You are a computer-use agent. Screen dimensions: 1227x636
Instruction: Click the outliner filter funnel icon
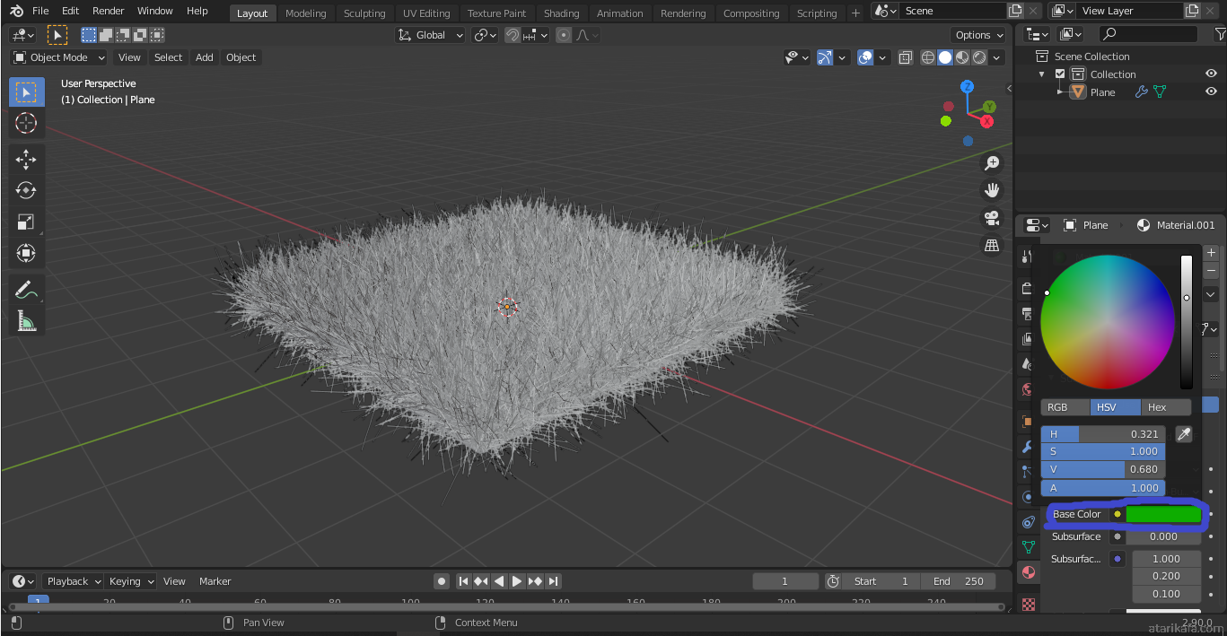tap(1220, 34)
